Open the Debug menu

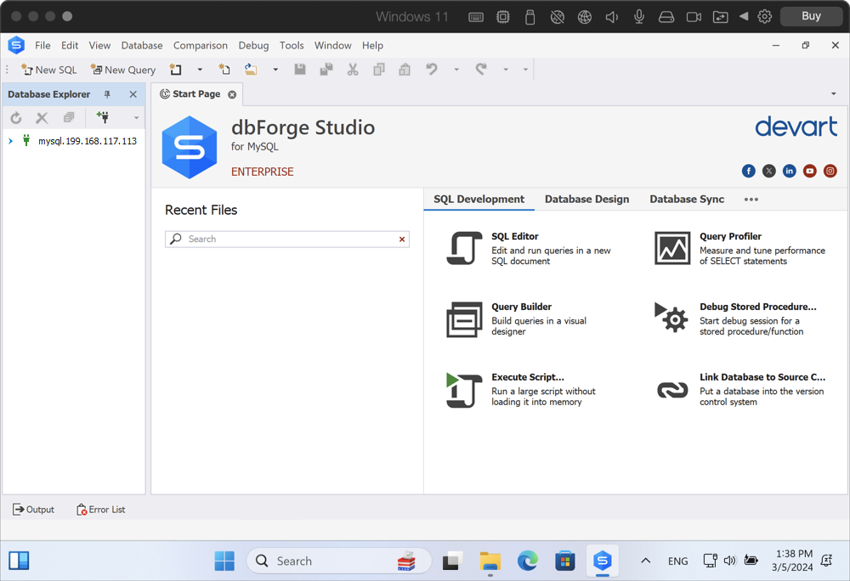coord(253,46)
